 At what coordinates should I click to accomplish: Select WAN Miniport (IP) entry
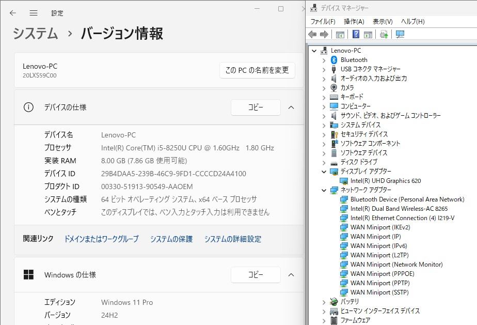click(x=375, y=237)
